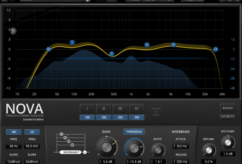Toggle the GR DELTA button

[228, 117]
